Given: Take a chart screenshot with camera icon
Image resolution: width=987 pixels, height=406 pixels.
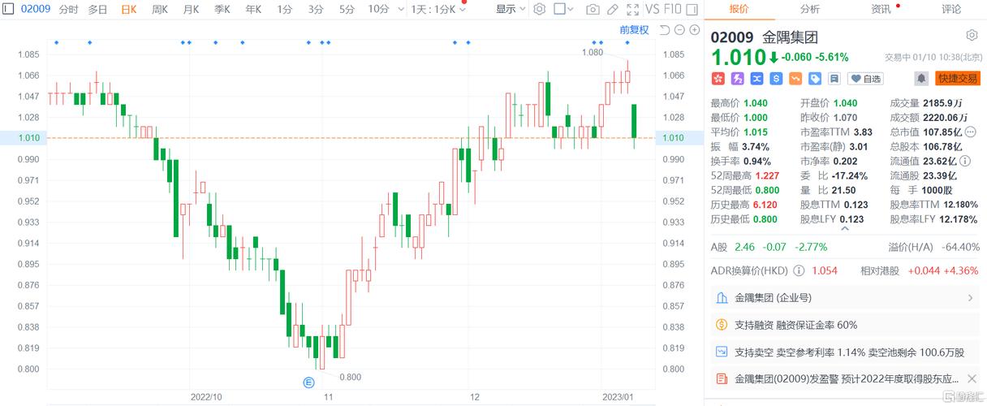Looking at the screenshot, I should tap(593, 10).
